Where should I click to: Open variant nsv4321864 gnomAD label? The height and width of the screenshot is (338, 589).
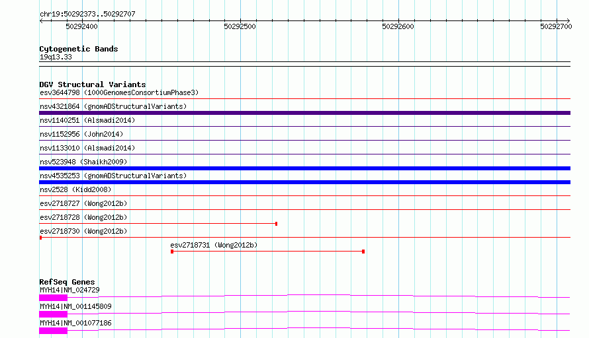(x=113, y=106)
